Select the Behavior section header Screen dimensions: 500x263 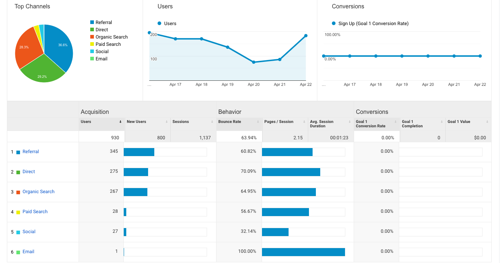coord(229,112)
